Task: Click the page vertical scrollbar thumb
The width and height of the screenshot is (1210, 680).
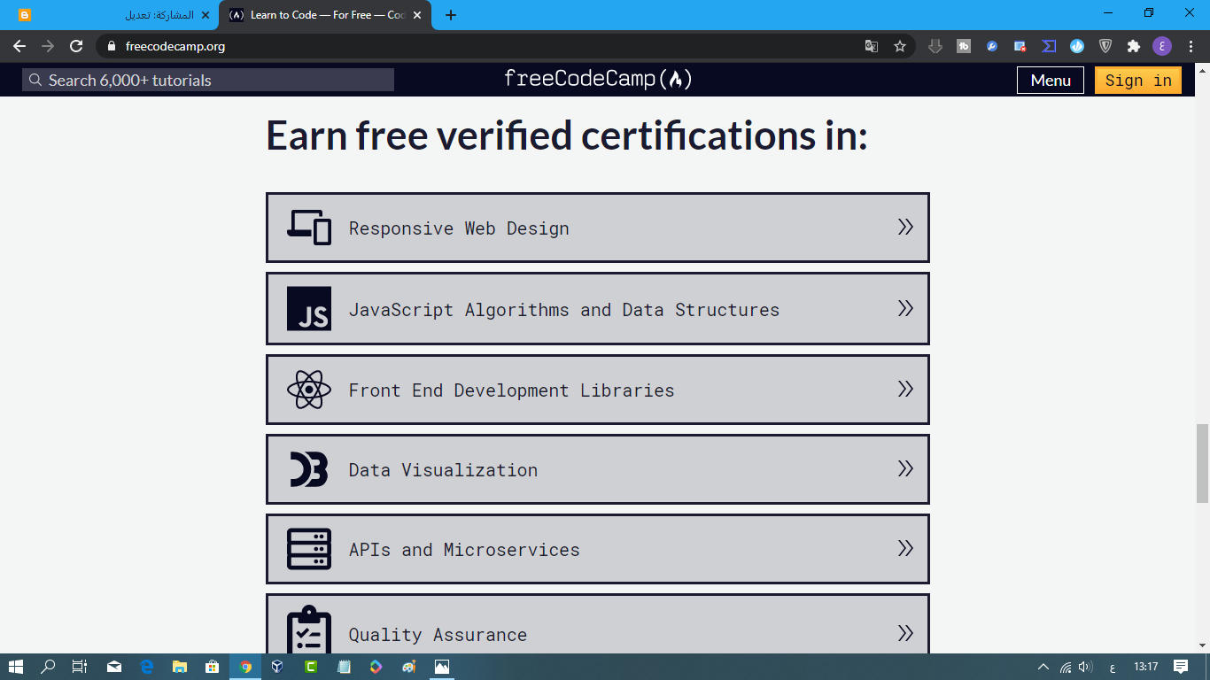Action: (1202, 463)
